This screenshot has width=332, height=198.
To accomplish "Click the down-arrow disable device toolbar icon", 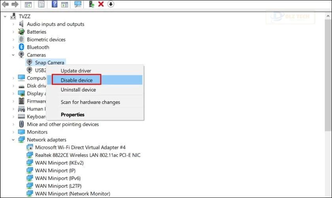I will (x=111, y=4).
